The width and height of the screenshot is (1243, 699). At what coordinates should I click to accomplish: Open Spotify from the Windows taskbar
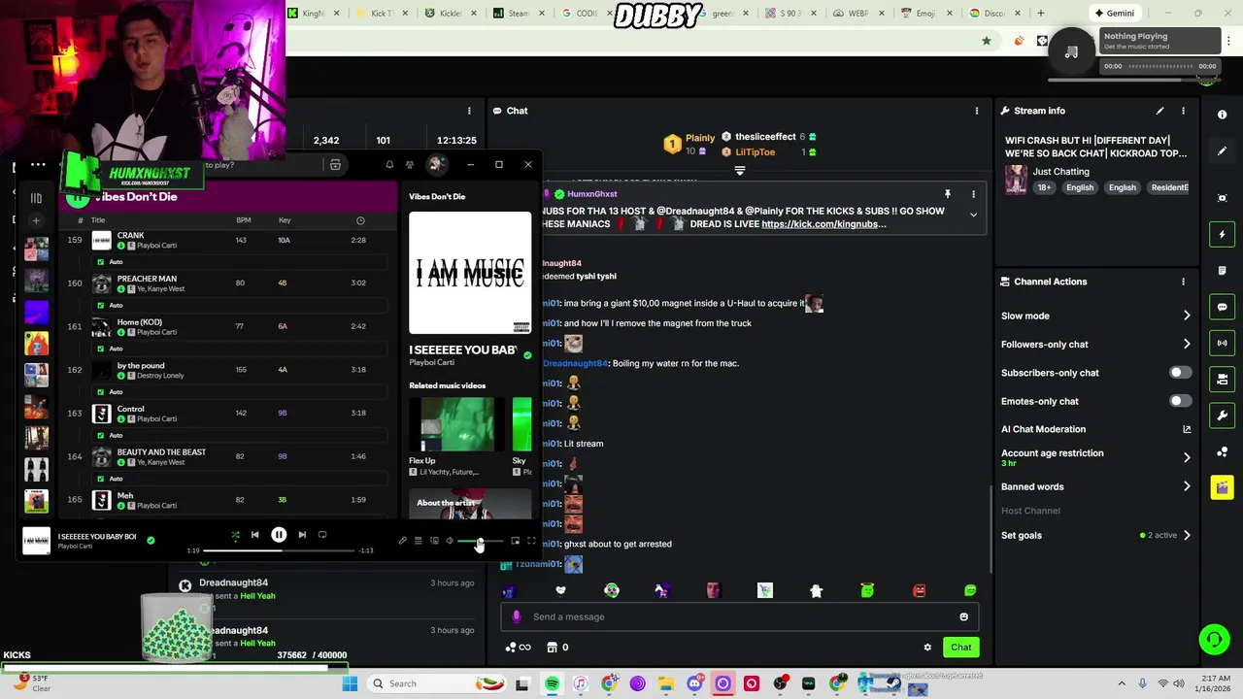point(552,684)
